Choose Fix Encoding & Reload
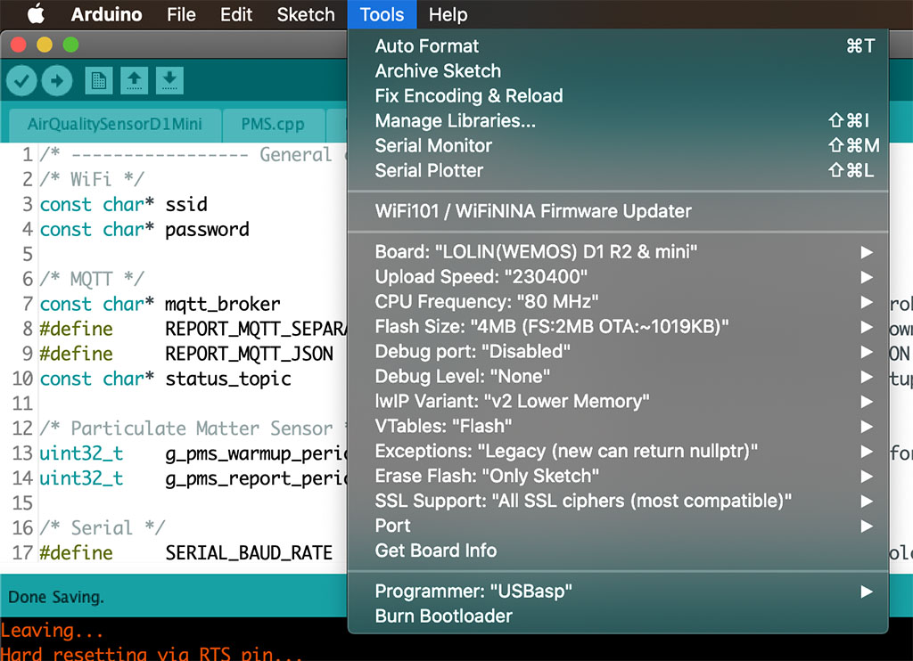 [618, 95]
